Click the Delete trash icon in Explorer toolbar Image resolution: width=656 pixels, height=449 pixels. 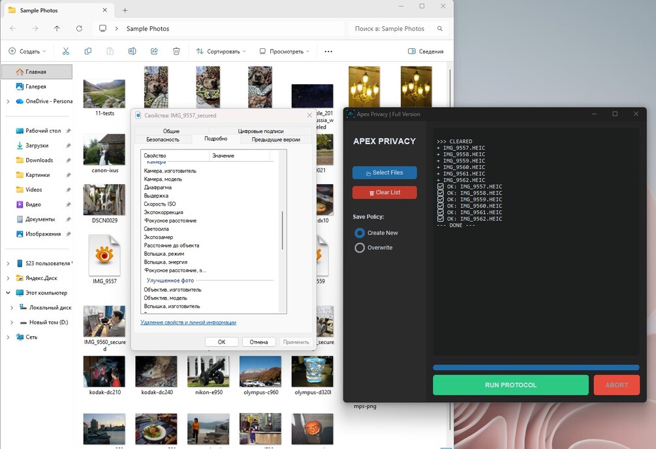176,51
